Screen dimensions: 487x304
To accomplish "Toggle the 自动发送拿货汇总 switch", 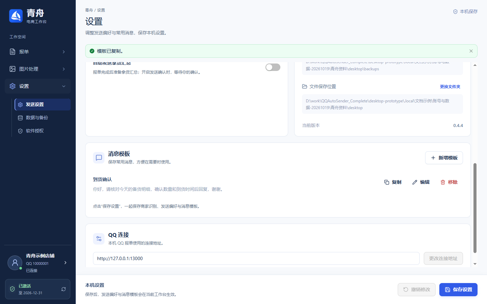I will tap(273, 67).
